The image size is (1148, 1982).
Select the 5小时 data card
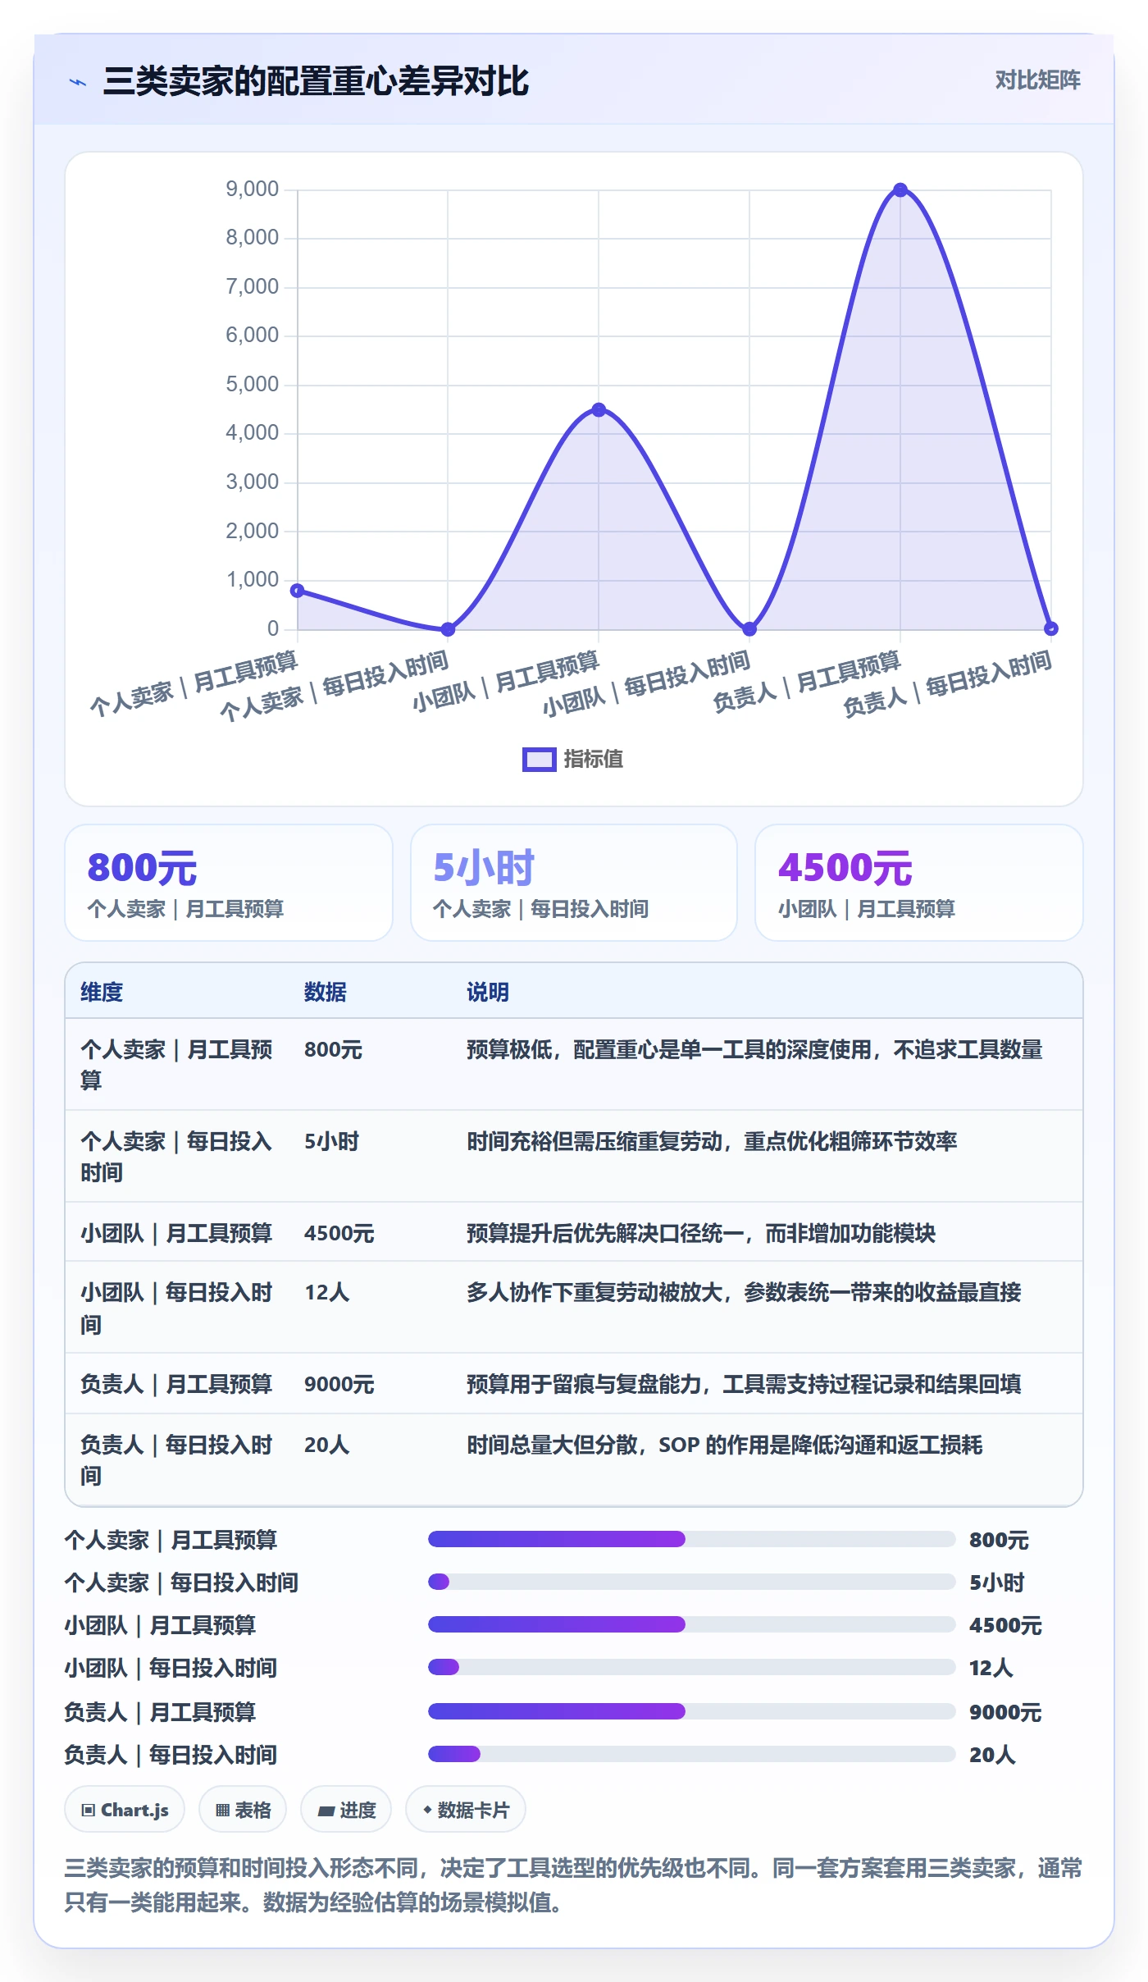point(574,883)
